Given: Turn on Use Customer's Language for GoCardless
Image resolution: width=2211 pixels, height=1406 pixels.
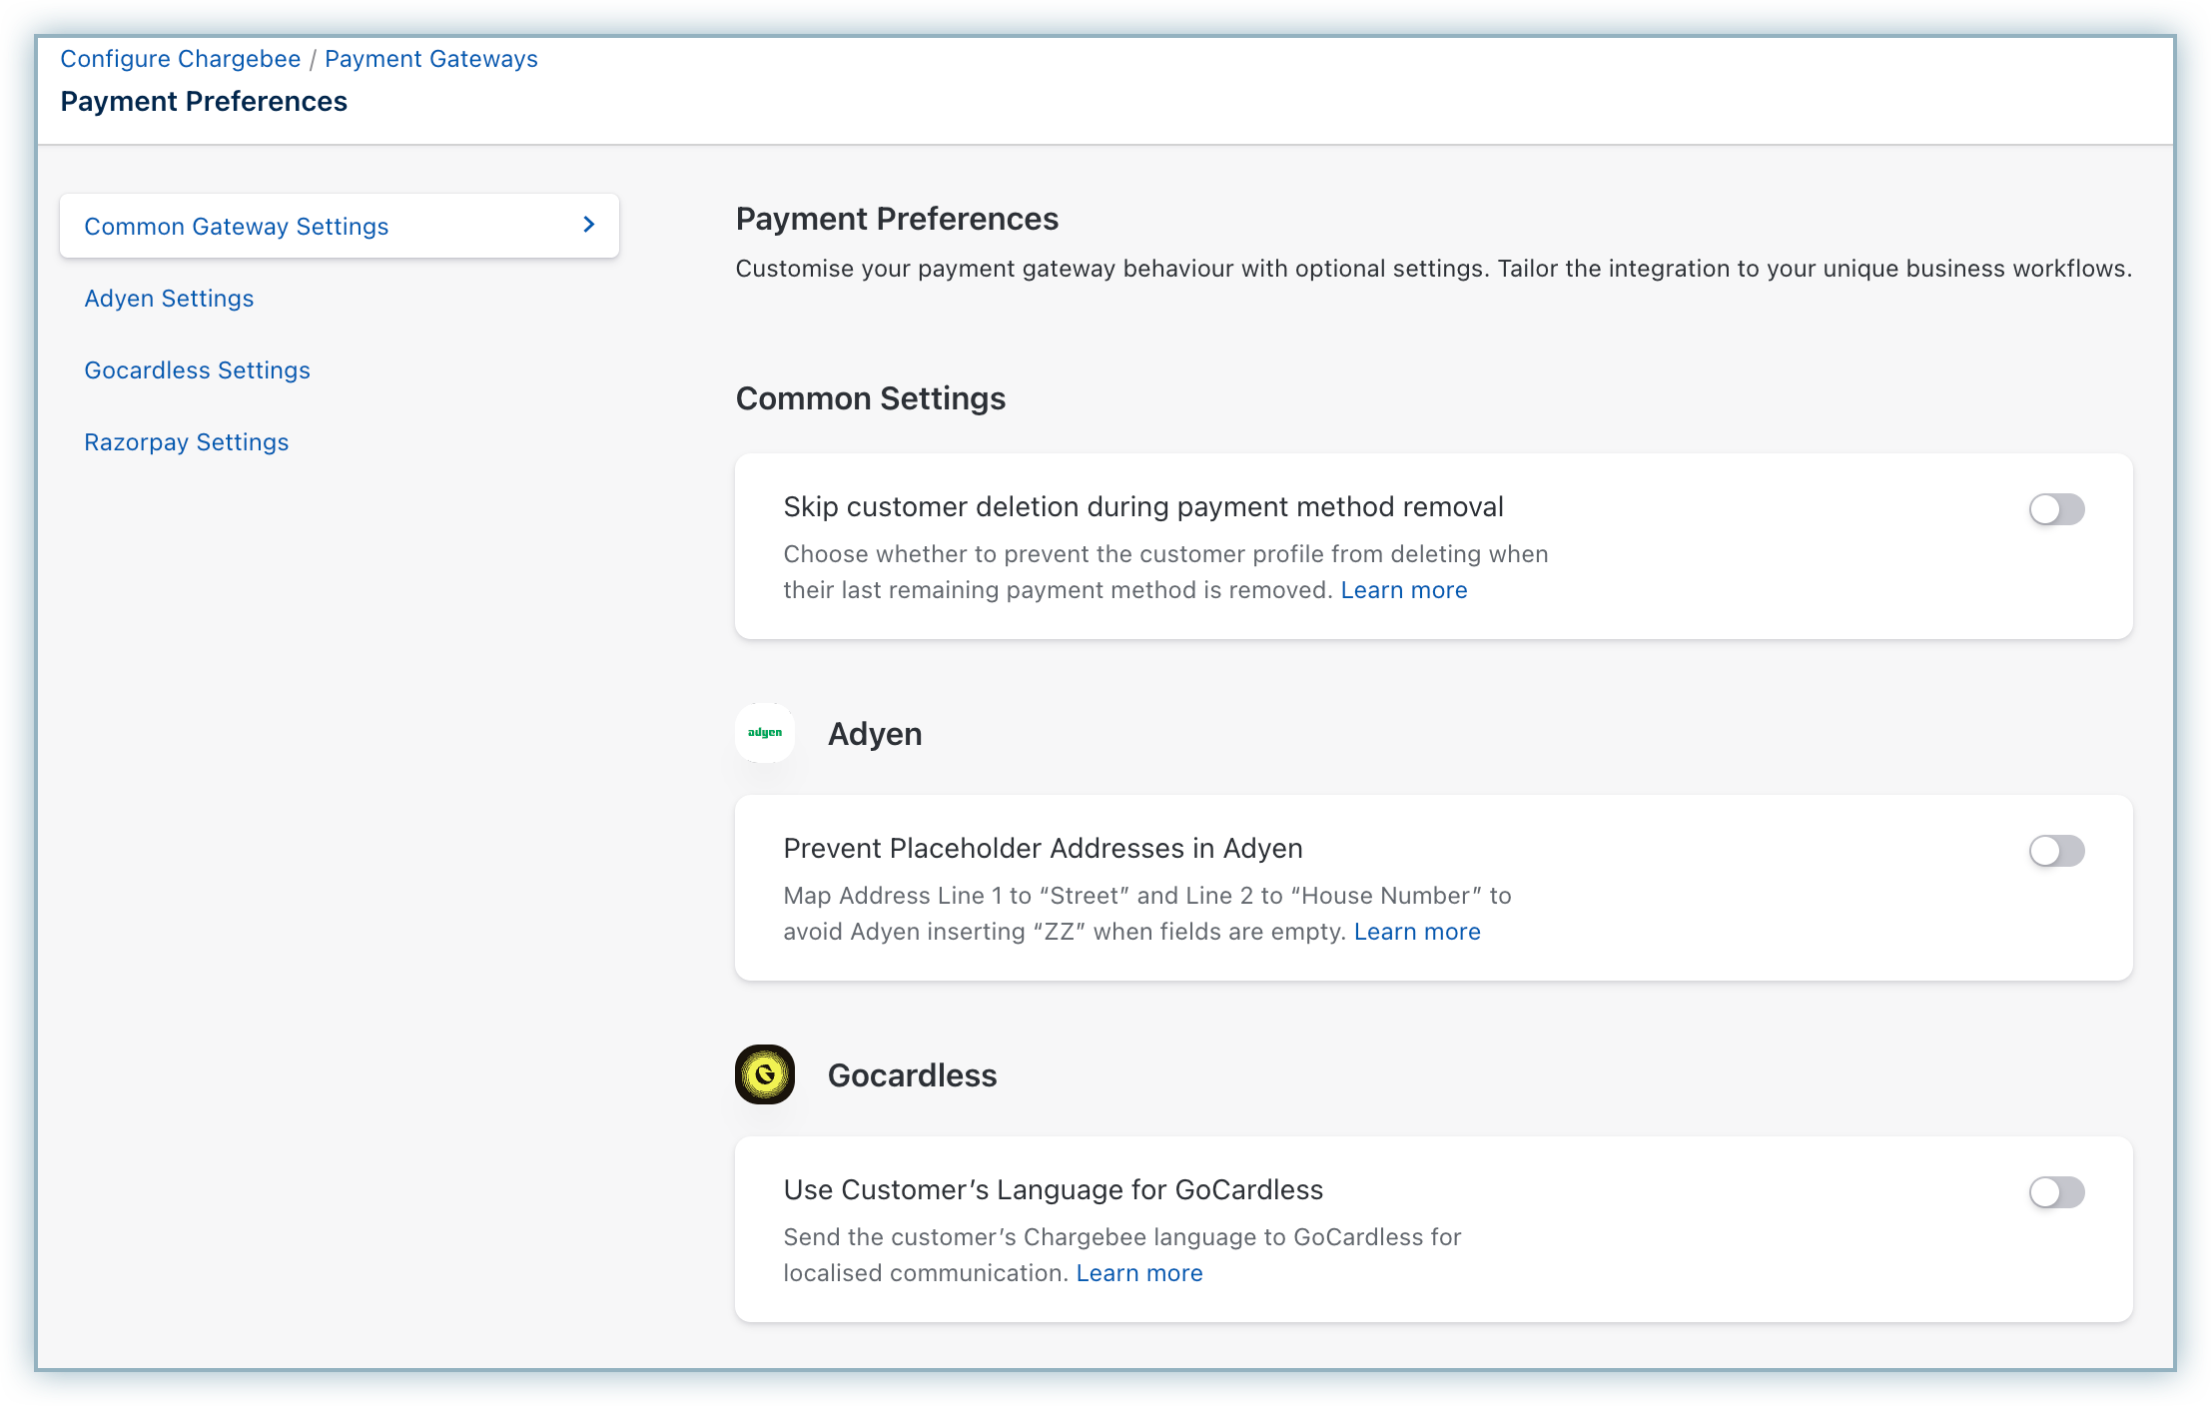Looking at the screenshot, I should tap(2056, 1192).
